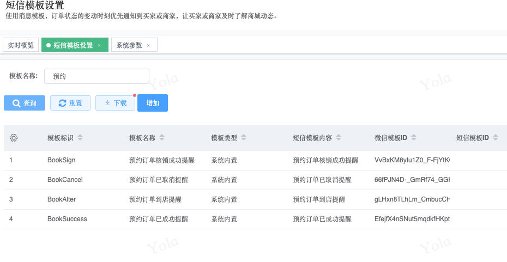The width and height of the screenshot is (507, 262).
Task: Click row number 4 cell
Action: coord(11,219)
